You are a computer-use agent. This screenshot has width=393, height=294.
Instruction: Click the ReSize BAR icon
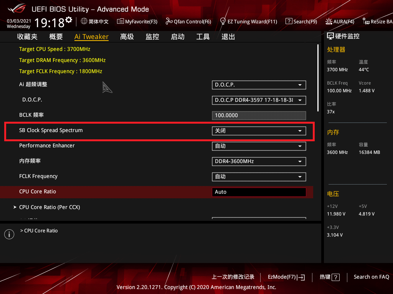377,21
